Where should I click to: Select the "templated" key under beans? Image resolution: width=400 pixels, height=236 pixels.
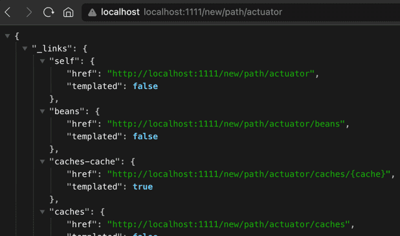tap(94, 137)
